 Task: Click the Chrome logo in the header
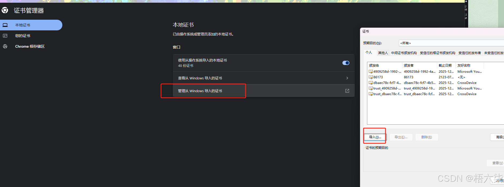(5, 10)
